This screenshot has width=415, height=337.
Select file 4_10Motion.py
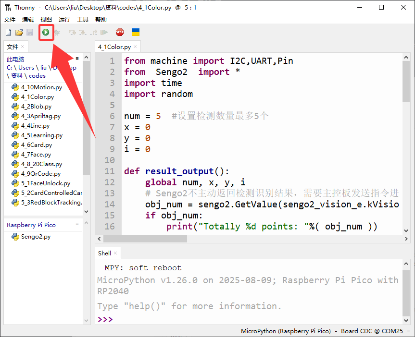(x=37, y=87)
